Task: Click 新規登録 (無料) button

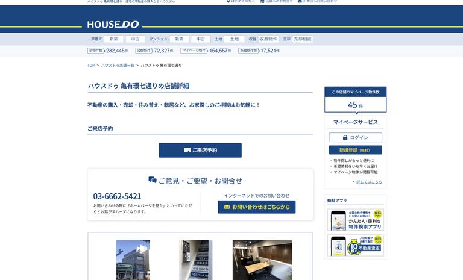Action: pyautogui.click(x=356, y=150)
